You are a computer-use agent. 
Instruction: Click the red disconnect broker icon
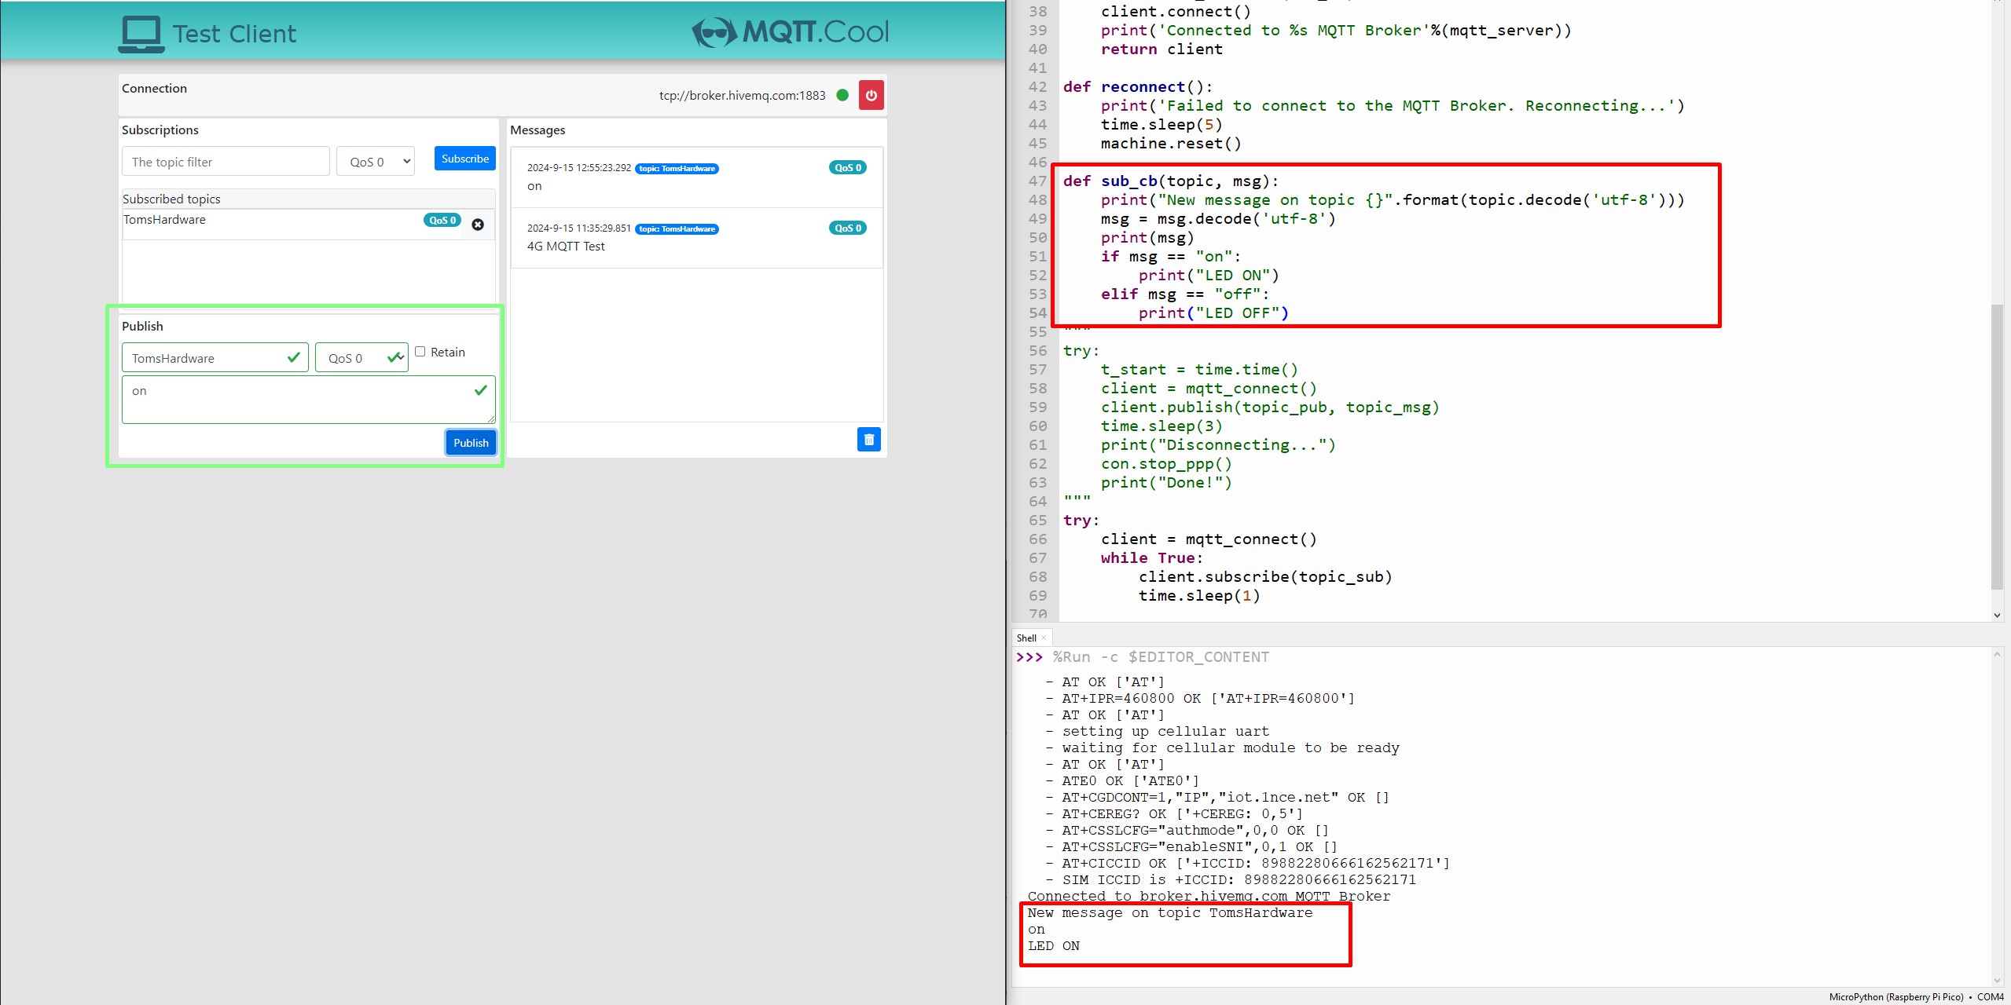pos(870,95)
